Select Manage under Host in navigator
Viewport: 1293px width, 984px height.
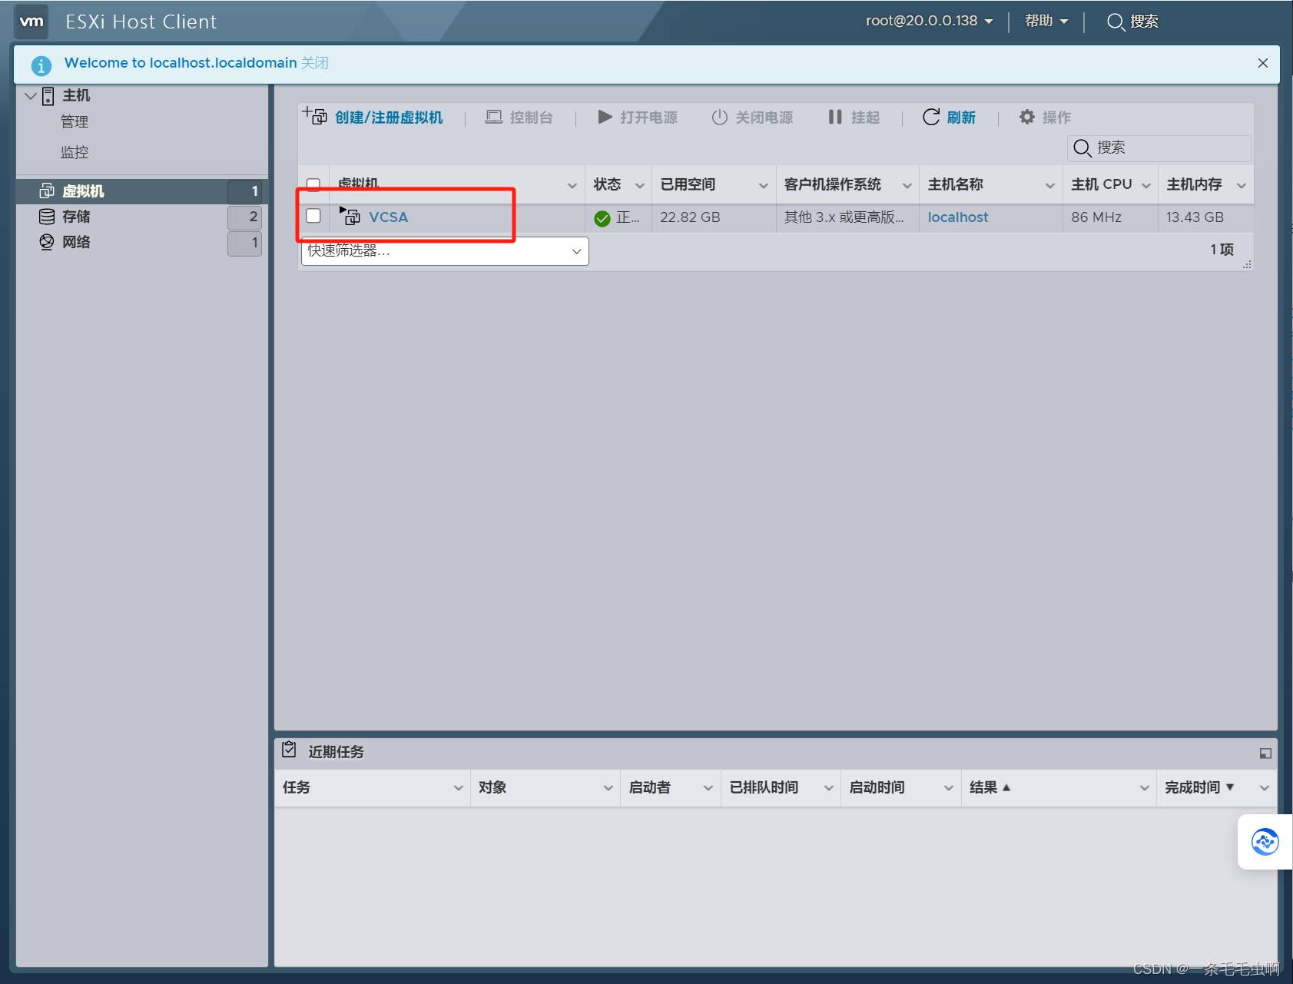(75, 122)
